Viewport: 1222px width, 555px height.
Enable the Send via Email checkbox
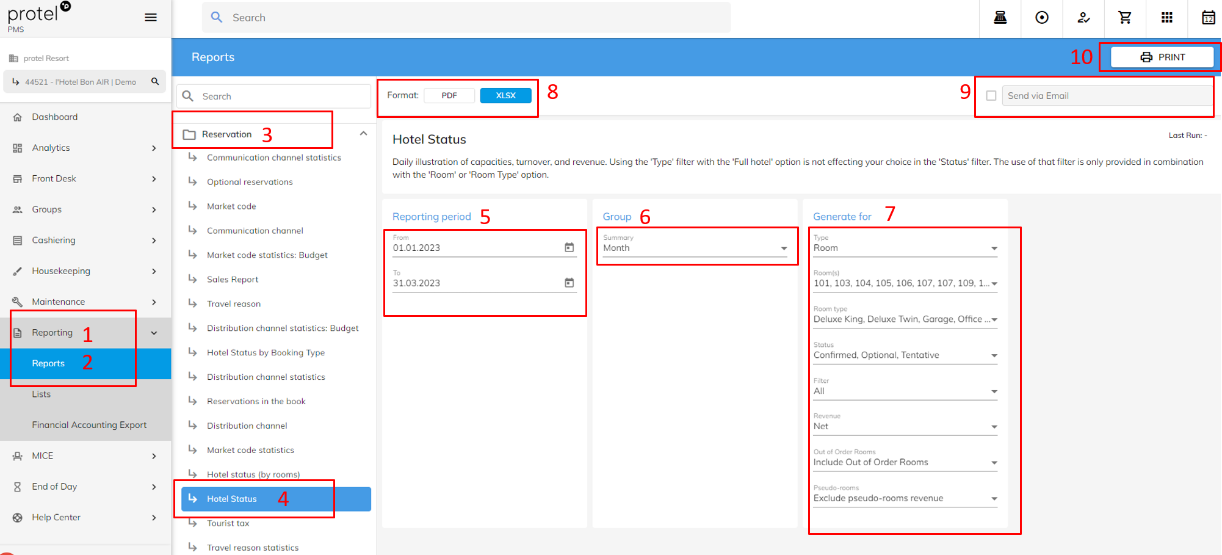click(x=991, y=96)
